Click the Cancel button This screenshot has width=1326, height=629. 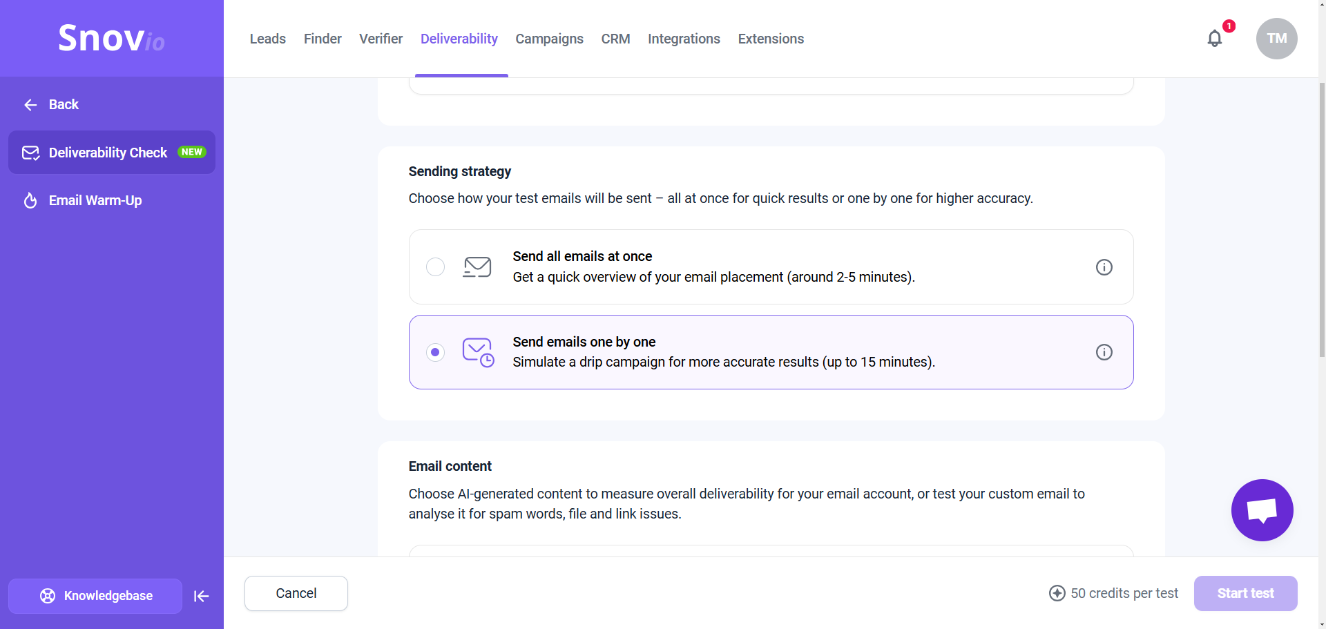[x=296, y=593]
